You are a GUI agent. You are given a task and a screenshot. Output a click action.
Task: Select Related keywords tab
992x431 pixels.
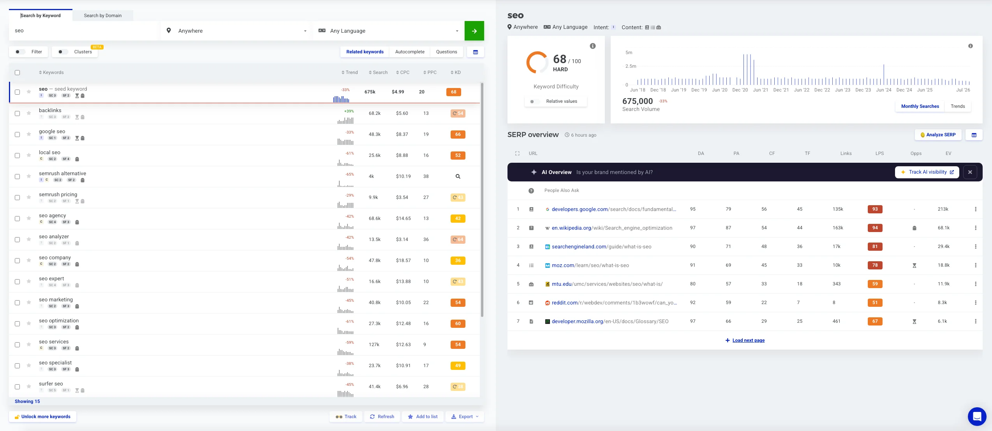(x=365, y=52)
